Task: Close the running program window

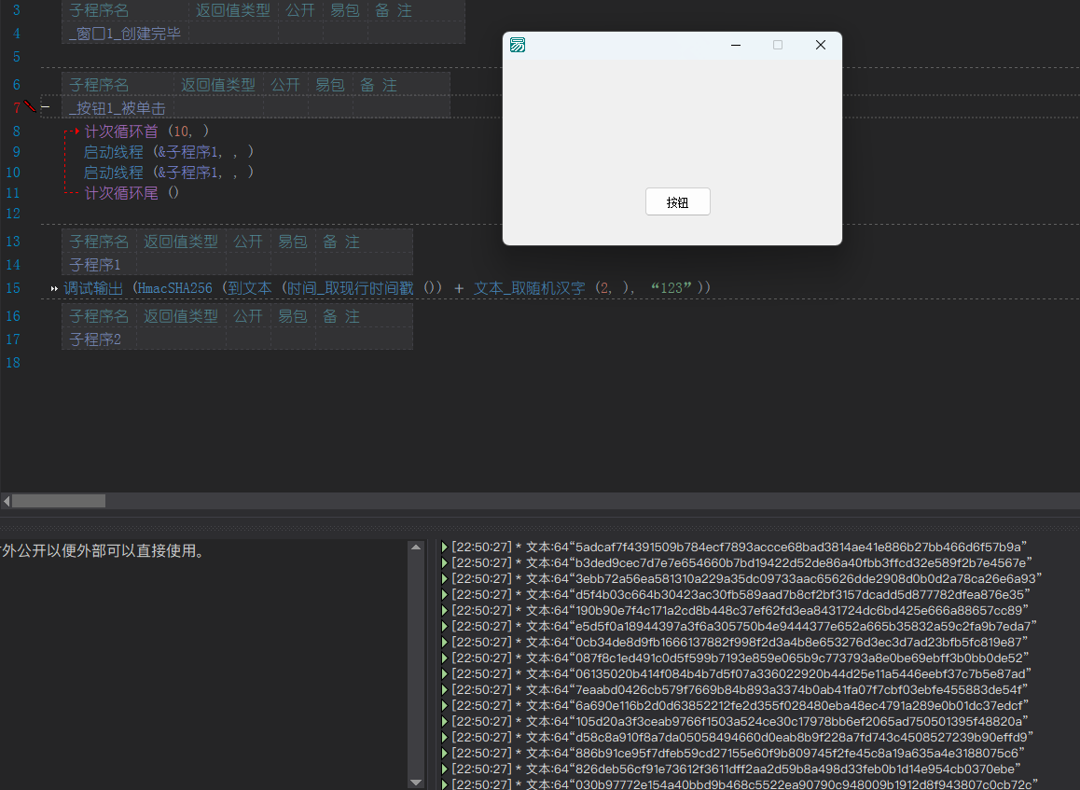Action: [x=821, y=45]
